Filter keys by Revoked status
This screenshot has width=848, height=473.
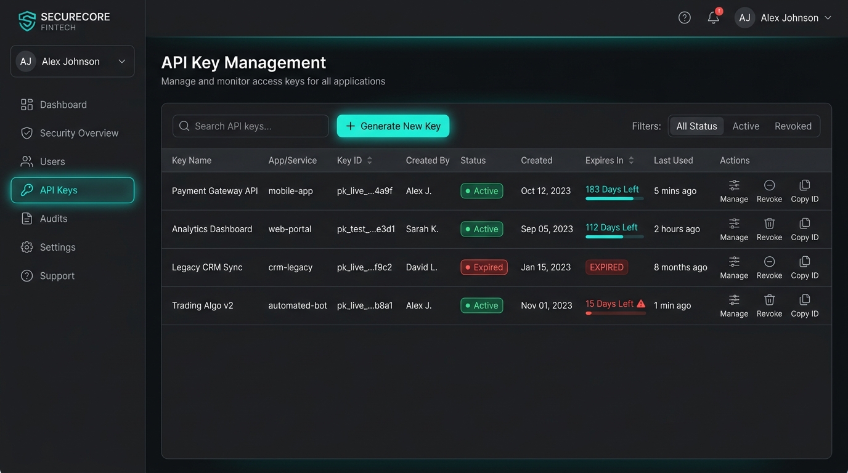pyautogui.click(x=793, y=126)
